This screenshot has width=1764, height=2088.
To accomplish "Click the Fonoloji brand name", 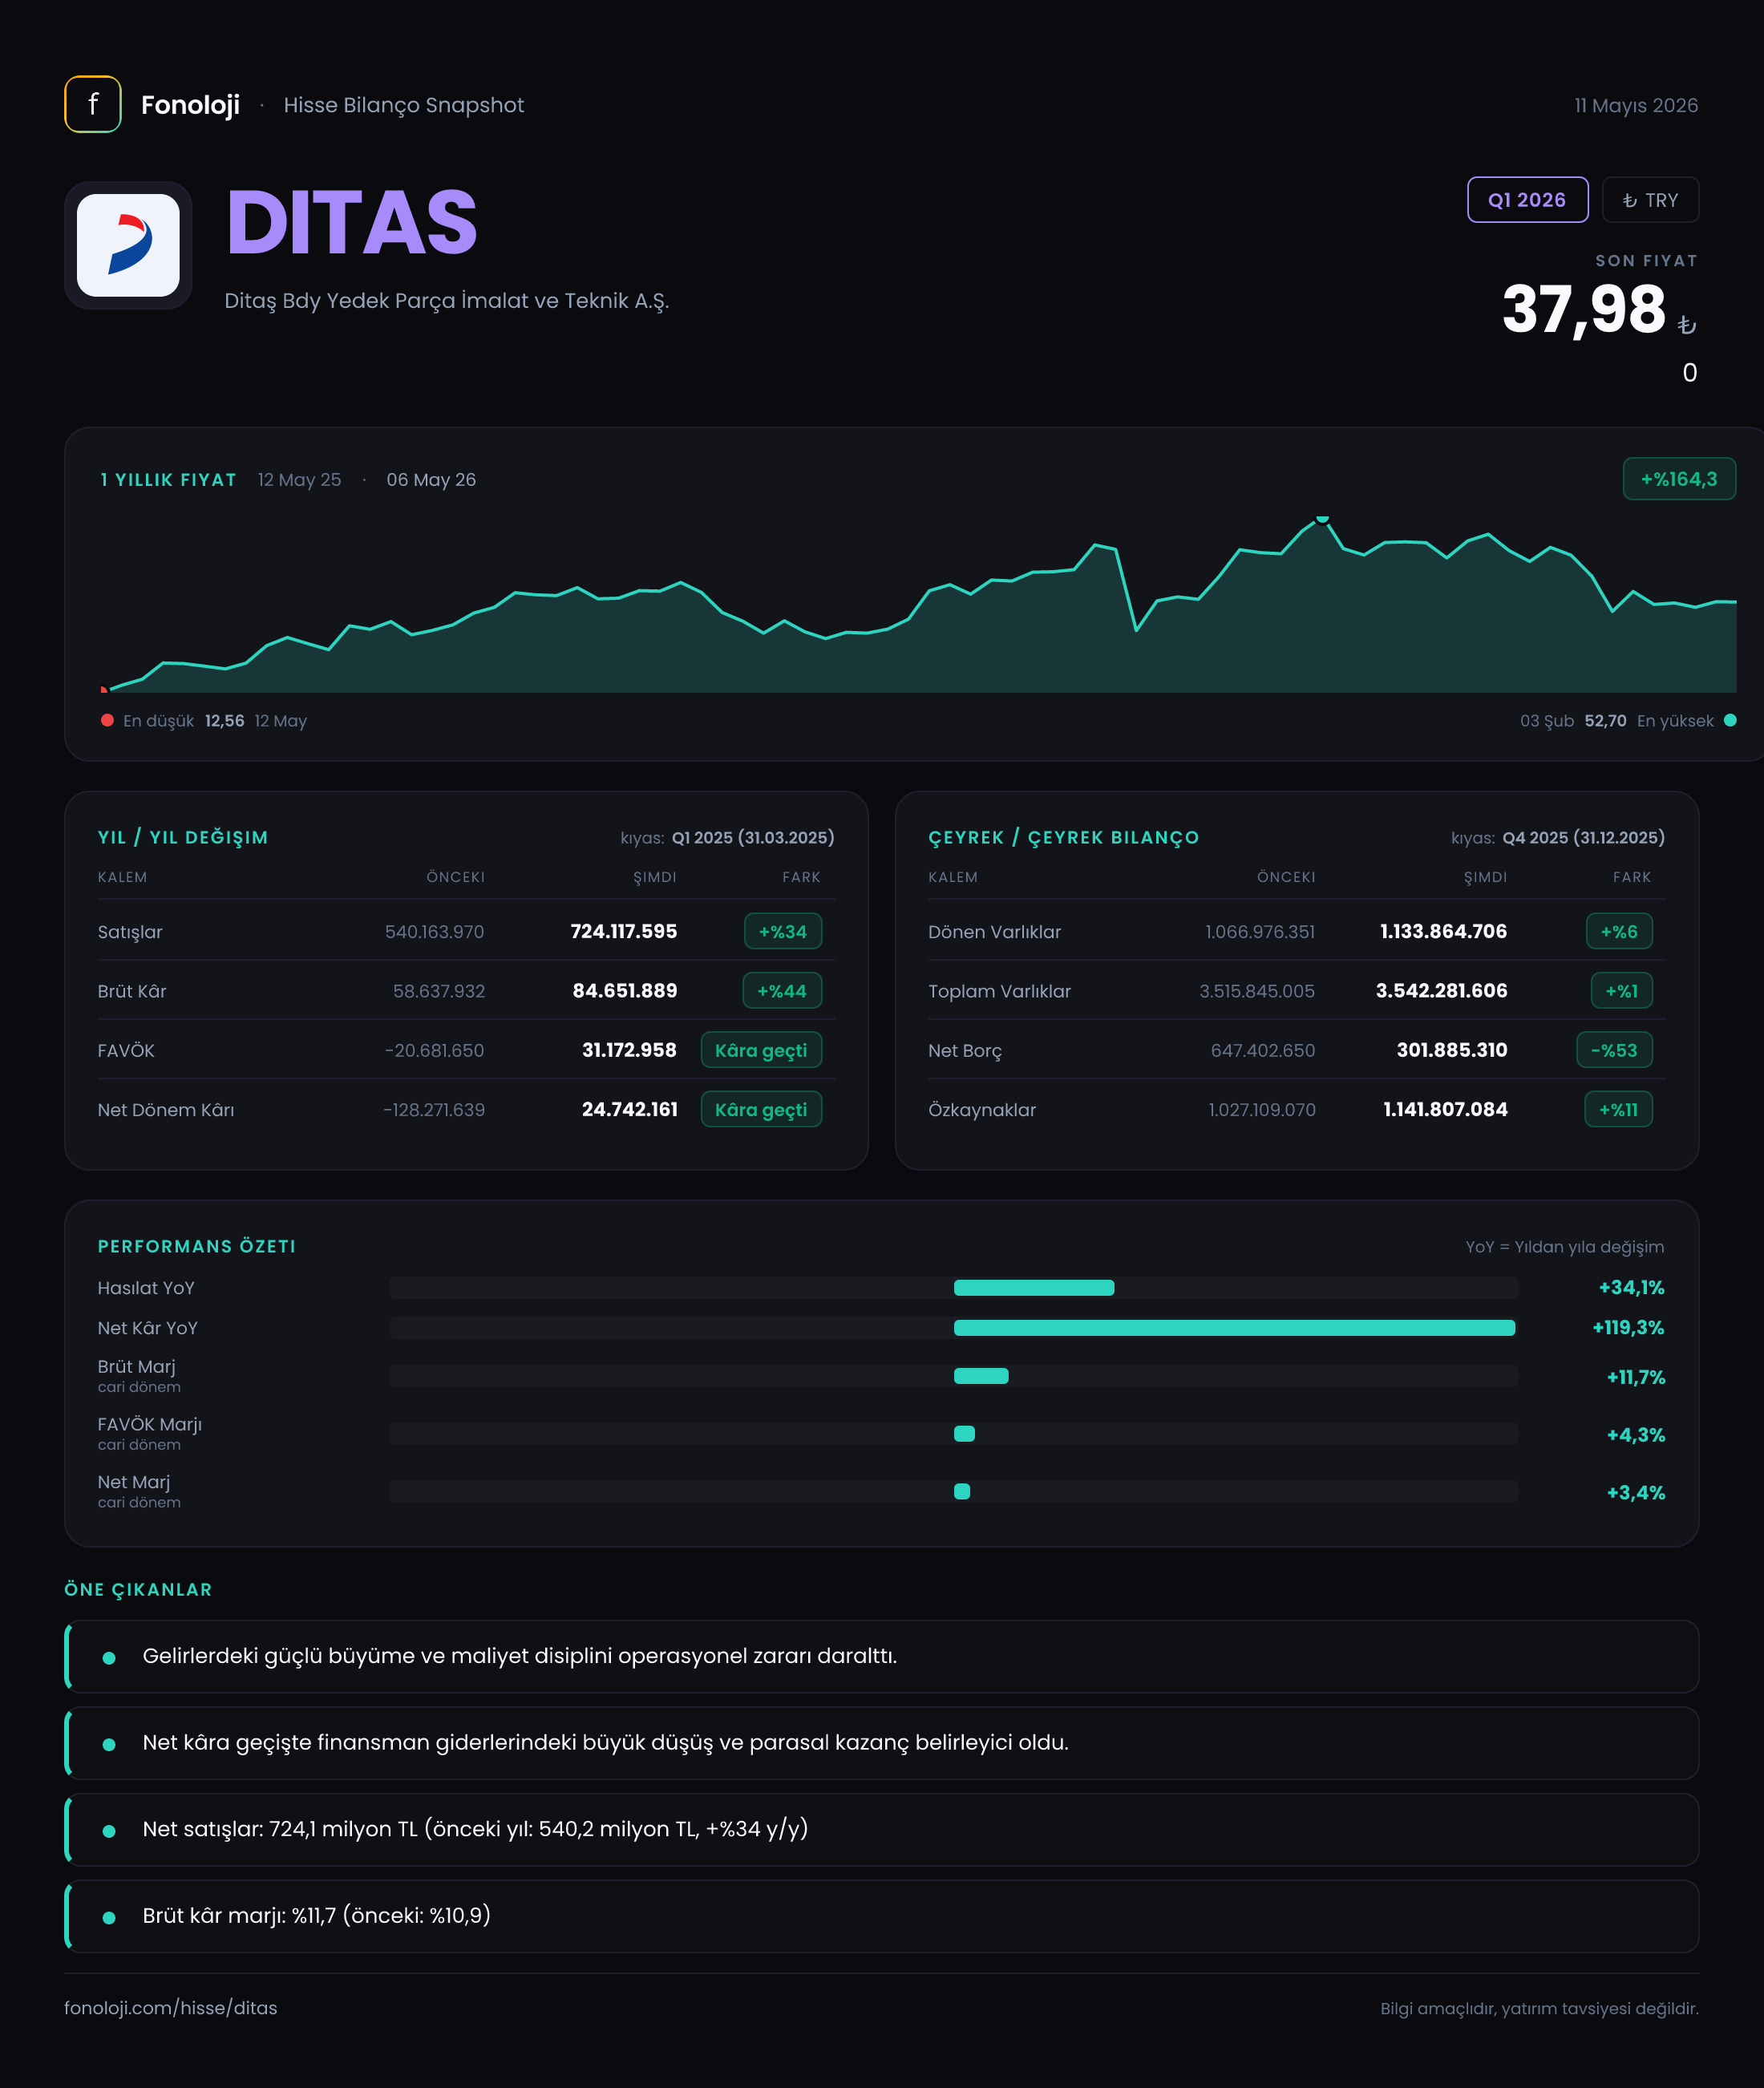I will pos(190,105).
